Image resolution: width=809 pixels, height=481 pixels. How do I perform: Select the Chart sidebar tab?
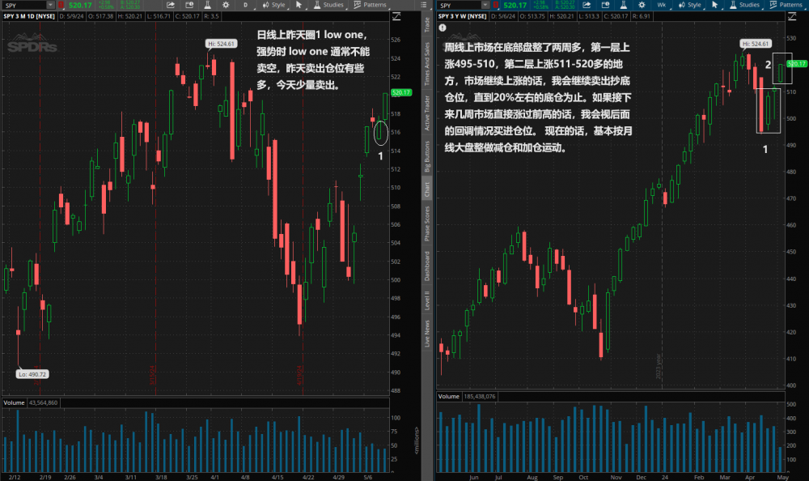tap(426, 189)
